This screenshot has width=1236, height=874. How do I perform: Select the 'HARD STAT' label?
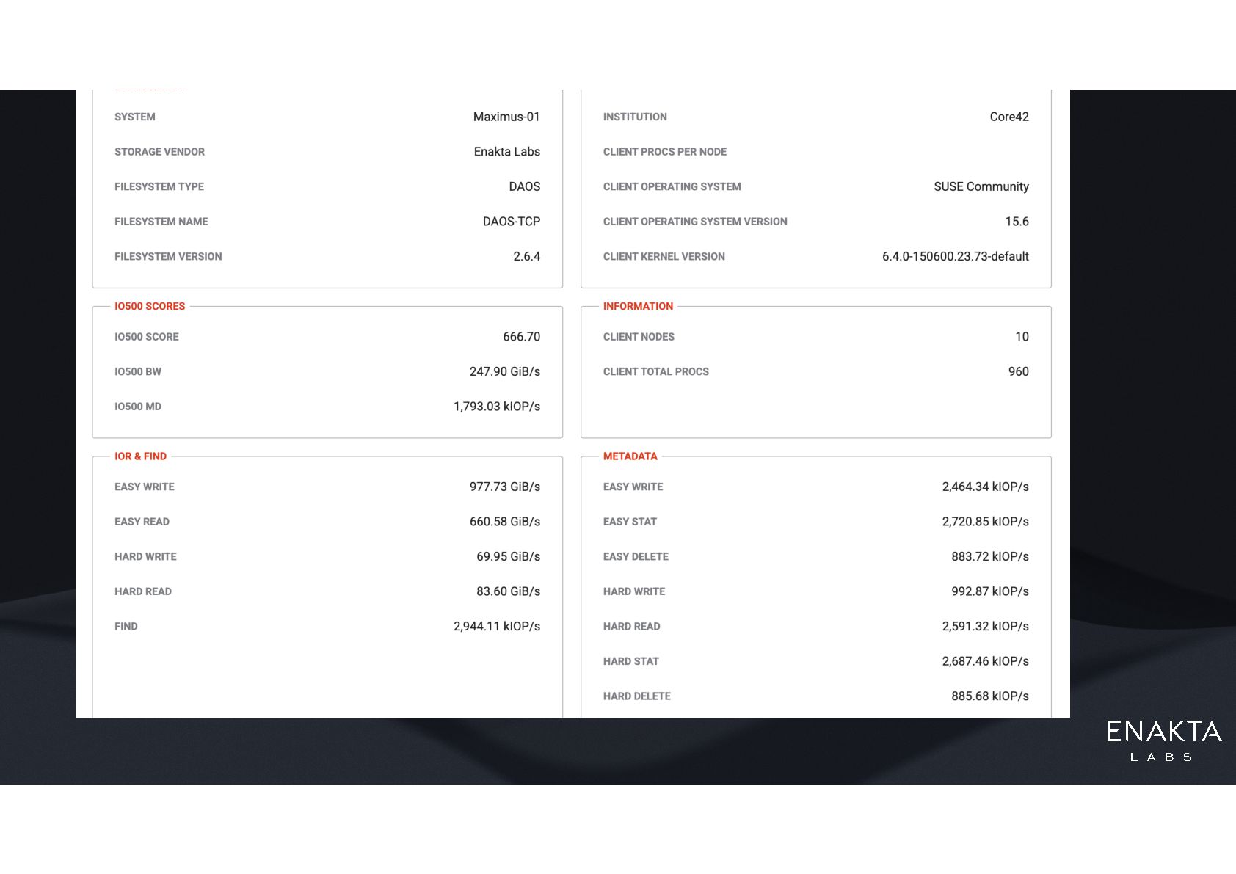[x=631, y=661]
